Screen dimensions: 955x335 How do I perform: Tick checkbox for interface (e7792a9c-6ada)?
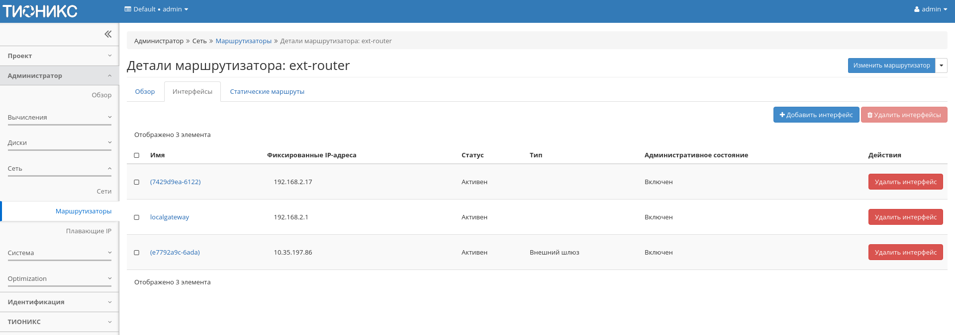[x=137, y=253]
